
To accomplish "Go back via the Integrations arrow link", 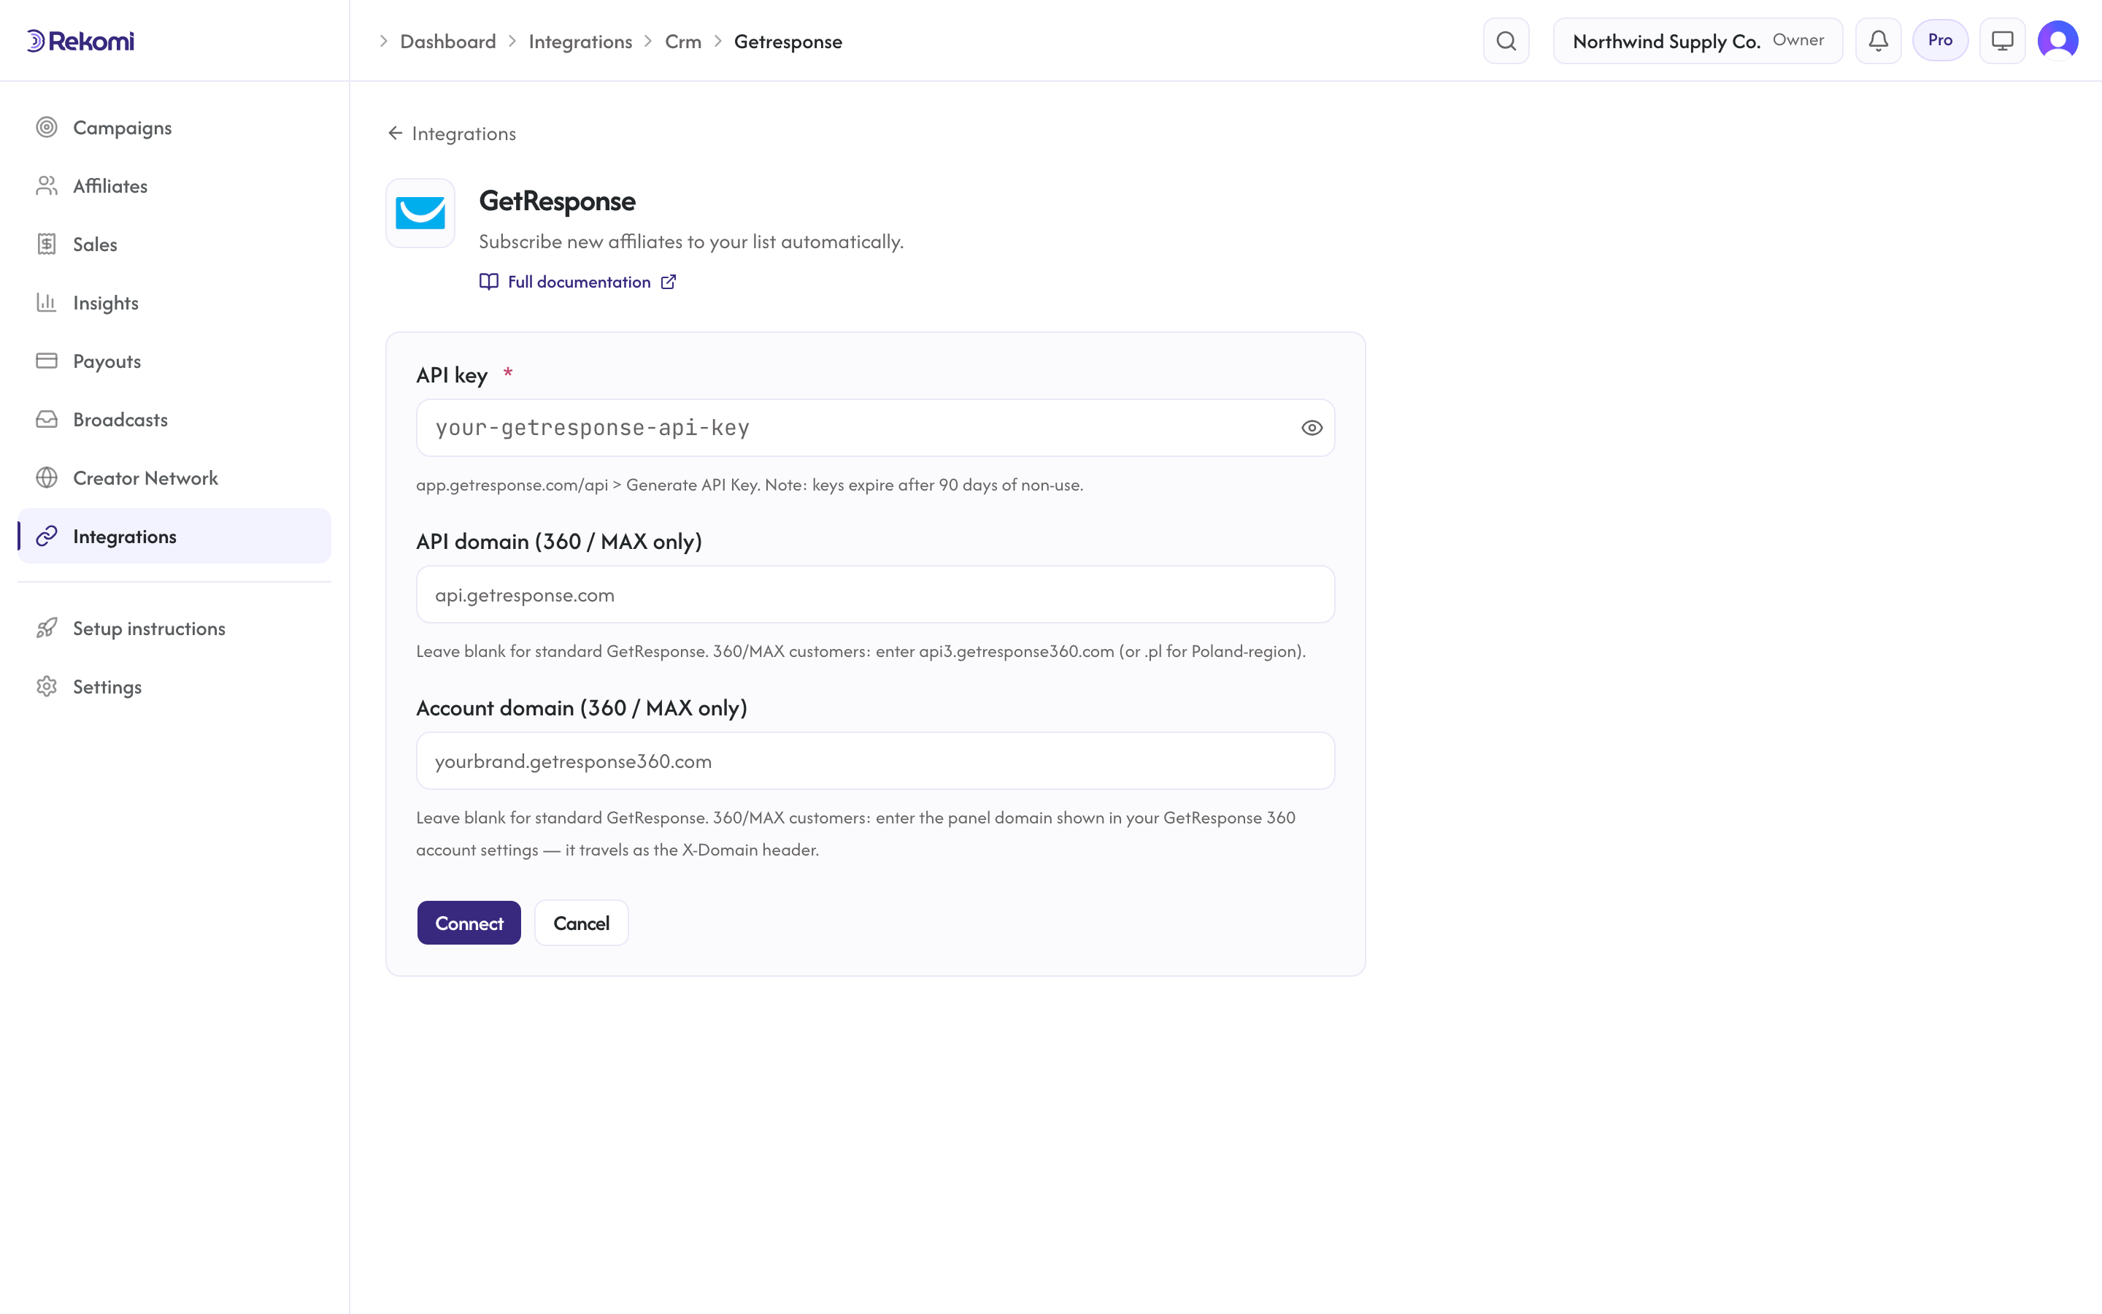I will (x=452, y=133).
